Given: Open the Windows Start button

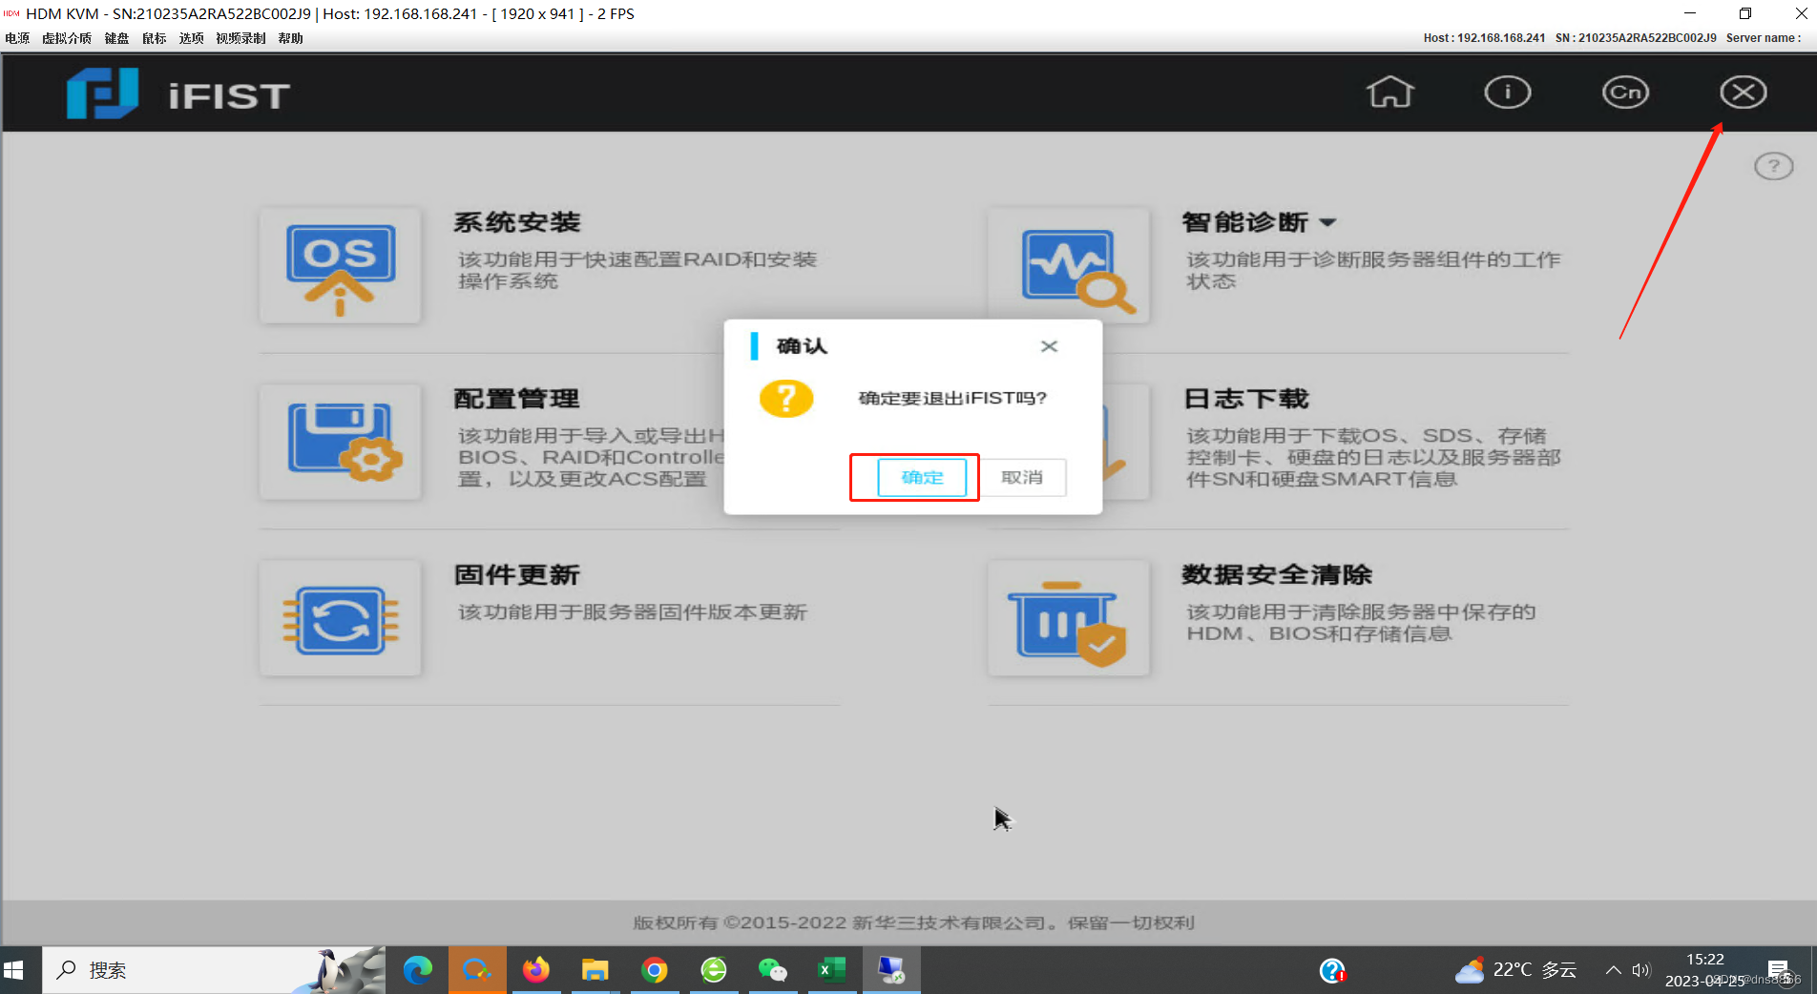Looking at the screenshot, I should pyautogui.click(x=13, y=970).
